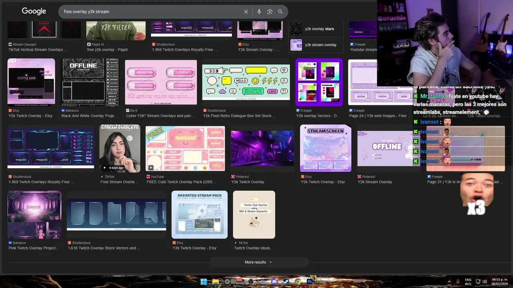Open 'Y2k overlay Vectors' Freepik link
Viewport: 513px width, 288px height.
tap(318, 116)
